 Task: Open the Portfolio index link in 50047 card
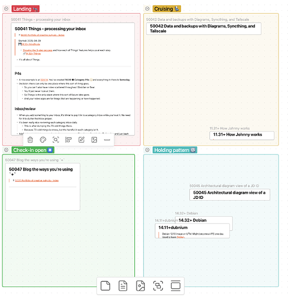pos(37,181)
